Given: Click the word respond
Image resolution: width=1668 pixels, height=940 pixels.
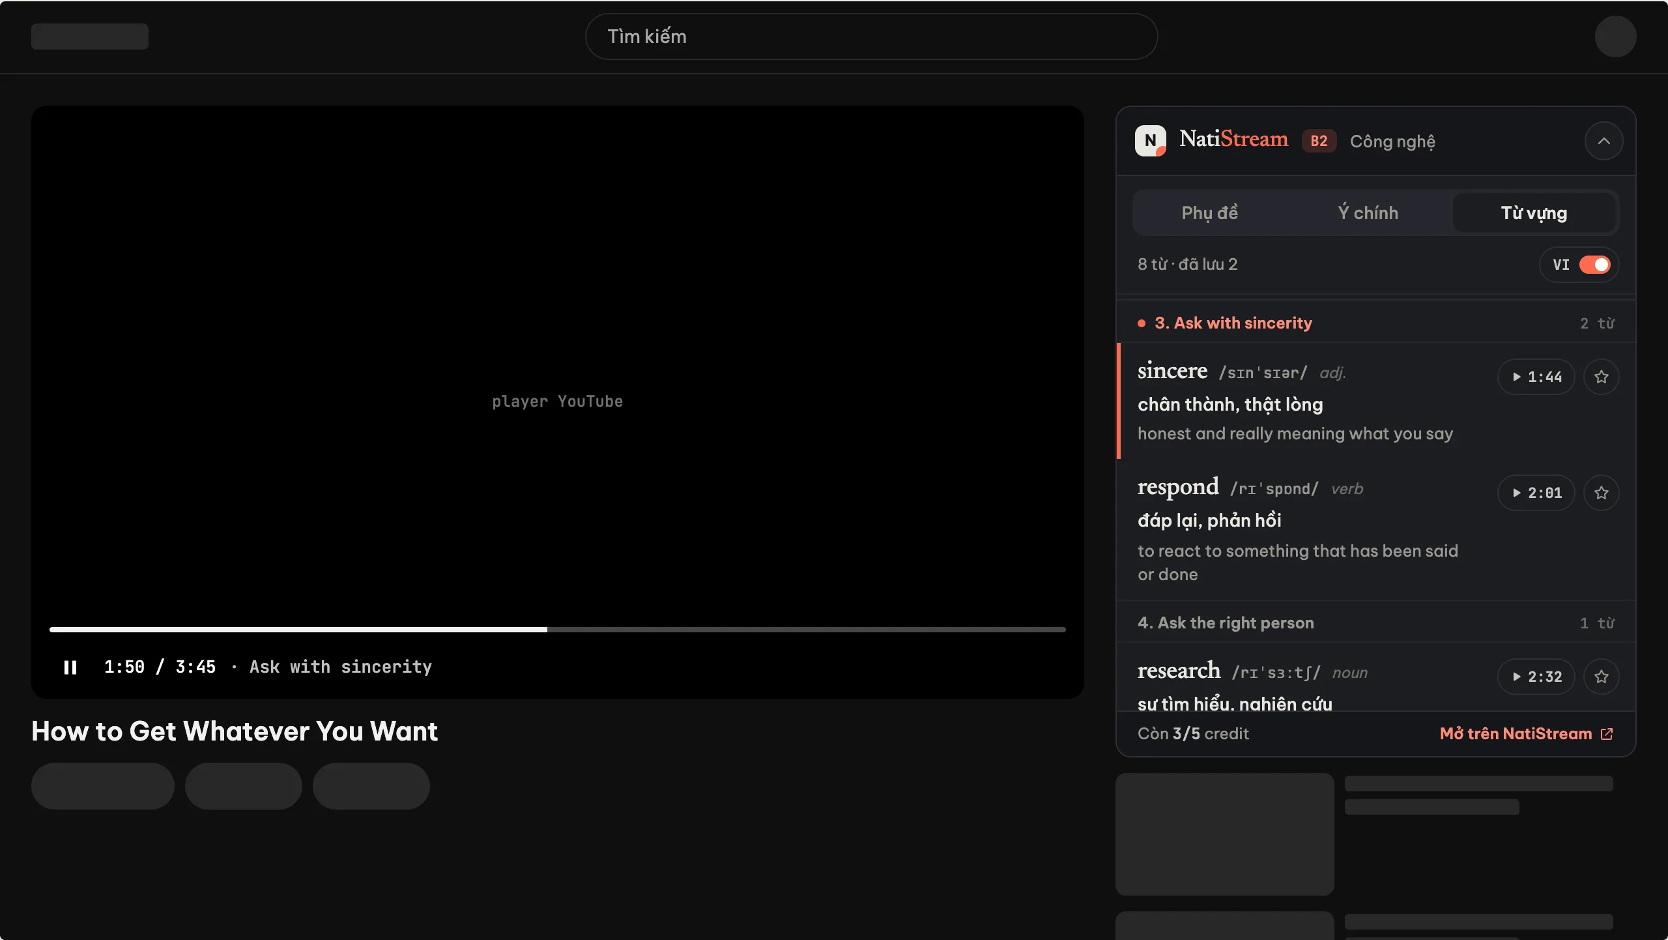Looking at the screenshot, I should (x=1178, y=487).
